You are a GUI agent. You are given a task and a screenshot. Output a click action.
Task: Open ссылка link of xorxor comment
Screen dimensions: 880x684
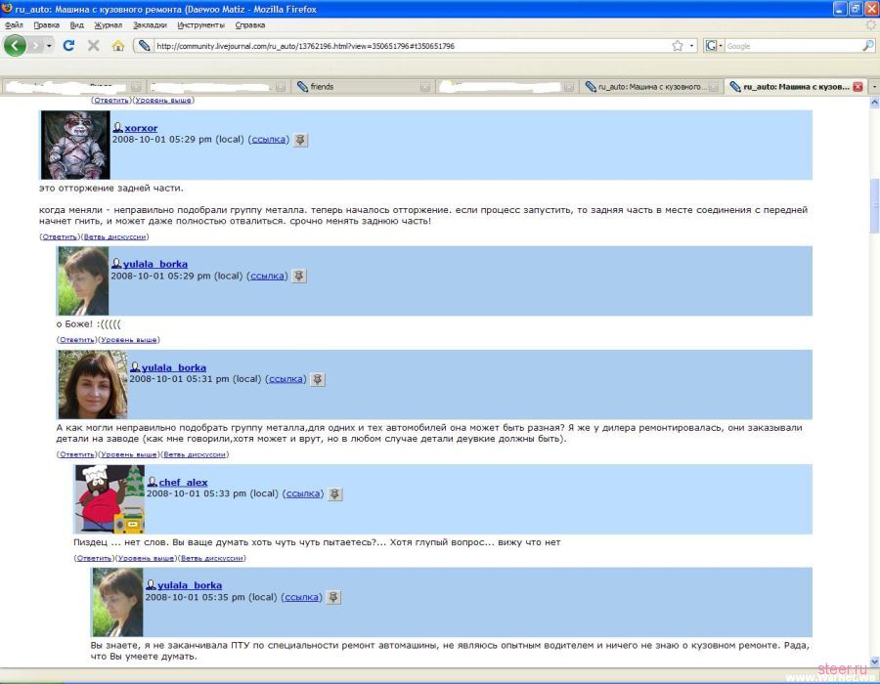click(x=268, y=139)
